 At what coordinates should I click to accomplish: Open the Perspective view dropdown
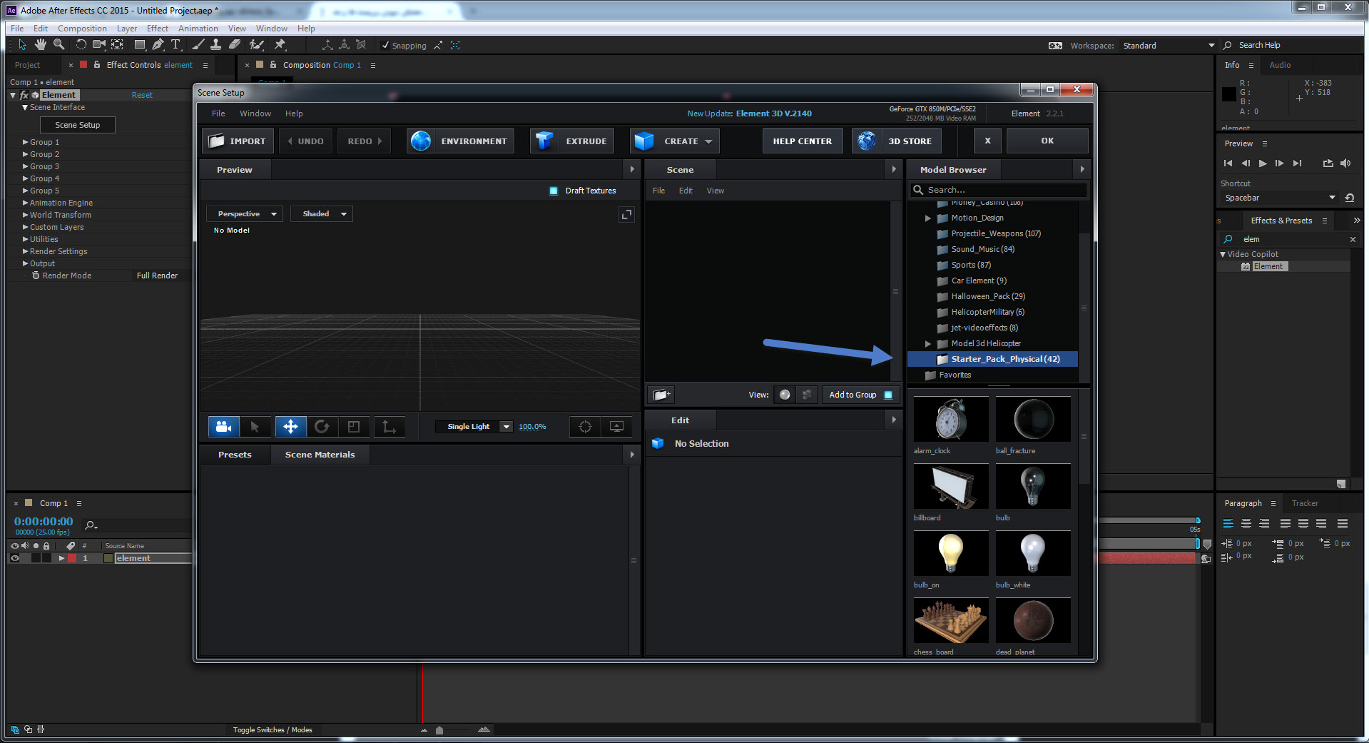point(245,214)
